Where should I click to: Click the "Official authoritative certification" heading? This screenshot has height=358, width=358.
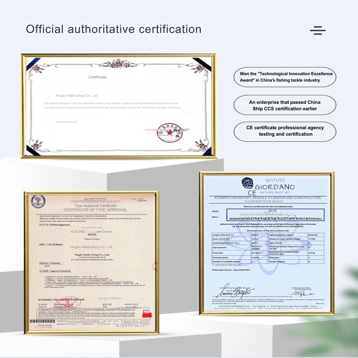[113, 29]
